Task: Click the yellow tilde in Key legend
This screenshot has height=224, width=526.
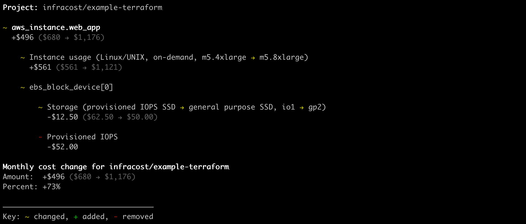Action: tap(27, 217)
